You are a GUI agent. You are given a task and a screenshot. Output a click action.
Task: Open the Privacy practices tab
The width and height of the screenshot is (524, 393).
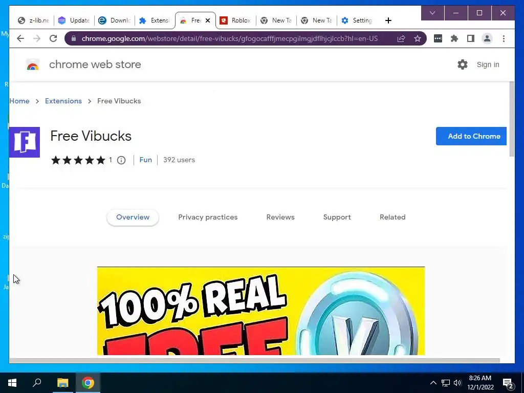(x=208, y=217)
